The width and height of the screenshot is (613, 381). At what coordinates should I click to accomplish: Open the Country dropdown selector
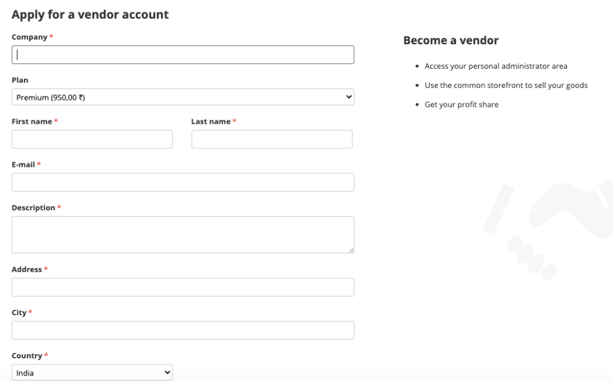click(92, 372)
